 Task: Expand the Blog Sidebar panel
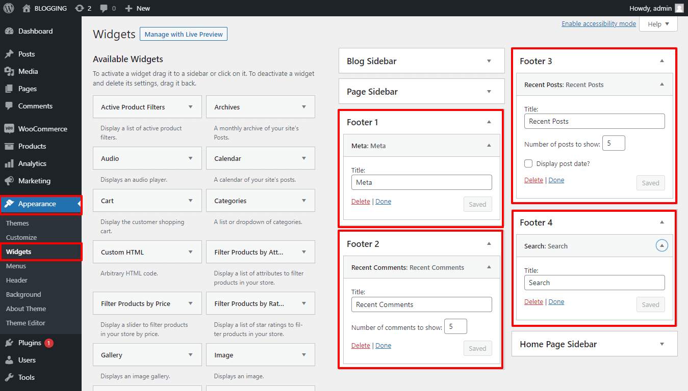pyautogui.click(x=489, y=61)
